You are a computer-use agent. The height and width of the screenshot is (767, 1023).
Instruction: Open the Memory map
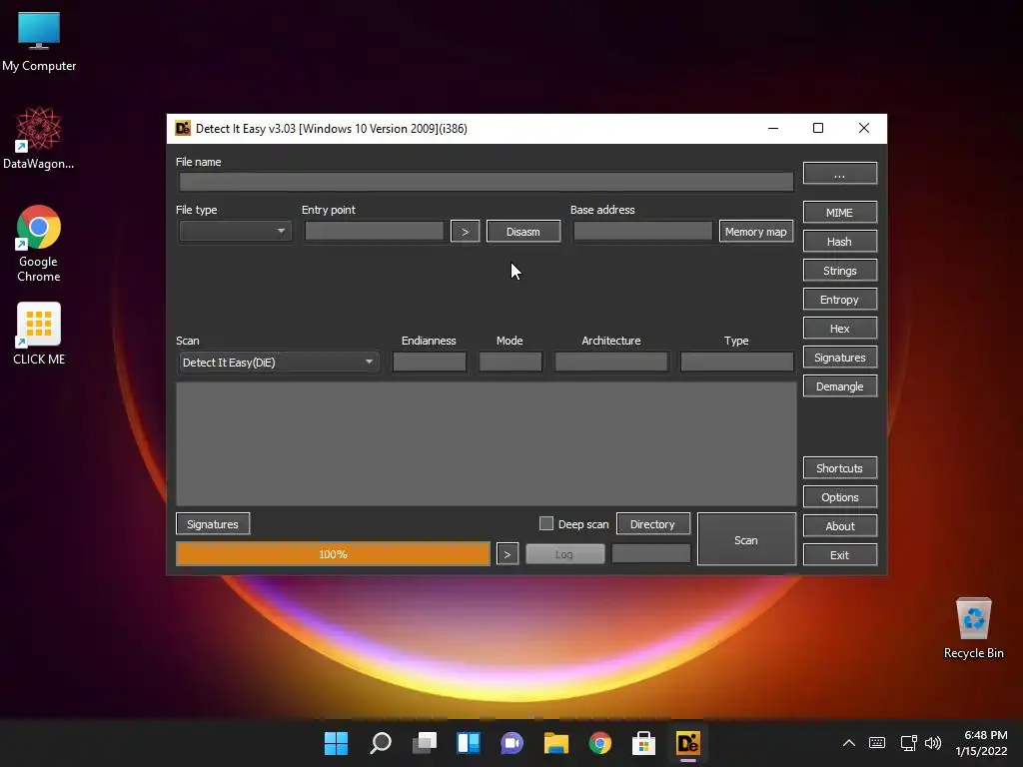[756, 232]
